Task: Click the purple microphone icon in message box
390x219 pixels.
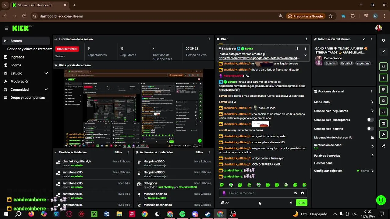Action: [224, 193]
